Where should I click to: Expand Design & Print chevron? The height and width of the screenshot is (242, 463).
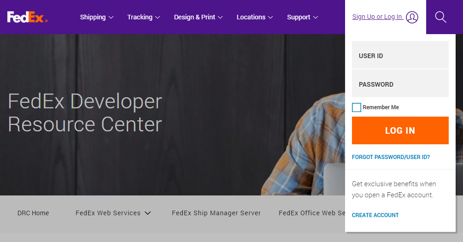[x=220, y=18]
